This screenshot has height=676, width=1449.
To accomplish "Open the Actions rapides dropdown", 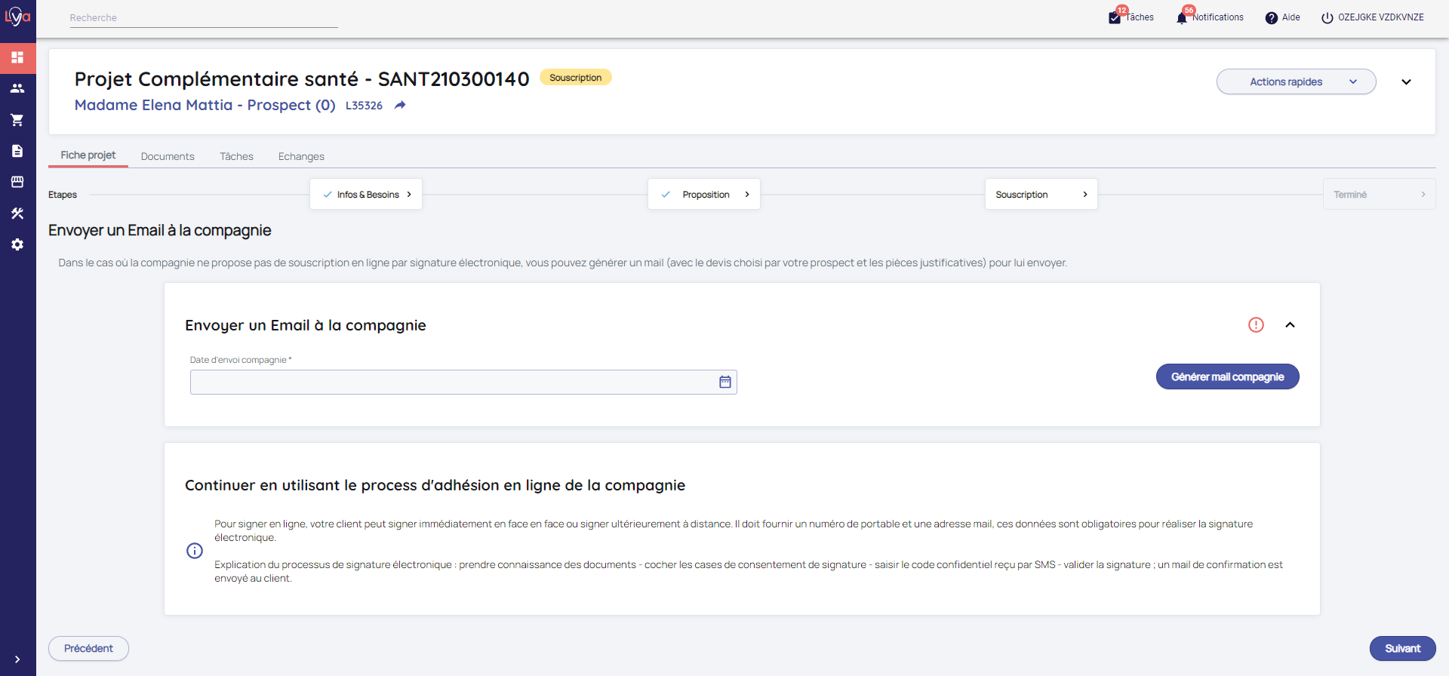I will point(1296,81).
